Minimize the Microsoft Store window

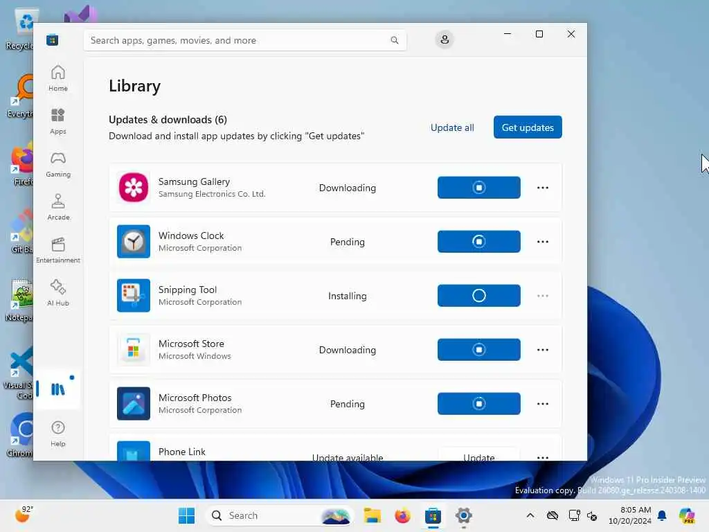coord(508,34)
